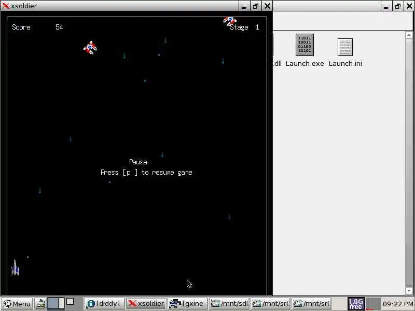
Task: Click the "Press [p ] to resume game" text
Action: click(146, 173)
